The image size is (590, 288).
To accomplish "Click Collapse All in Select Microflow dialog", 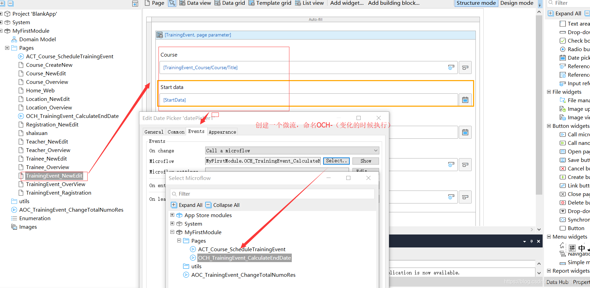I will (x=223, y=205).
